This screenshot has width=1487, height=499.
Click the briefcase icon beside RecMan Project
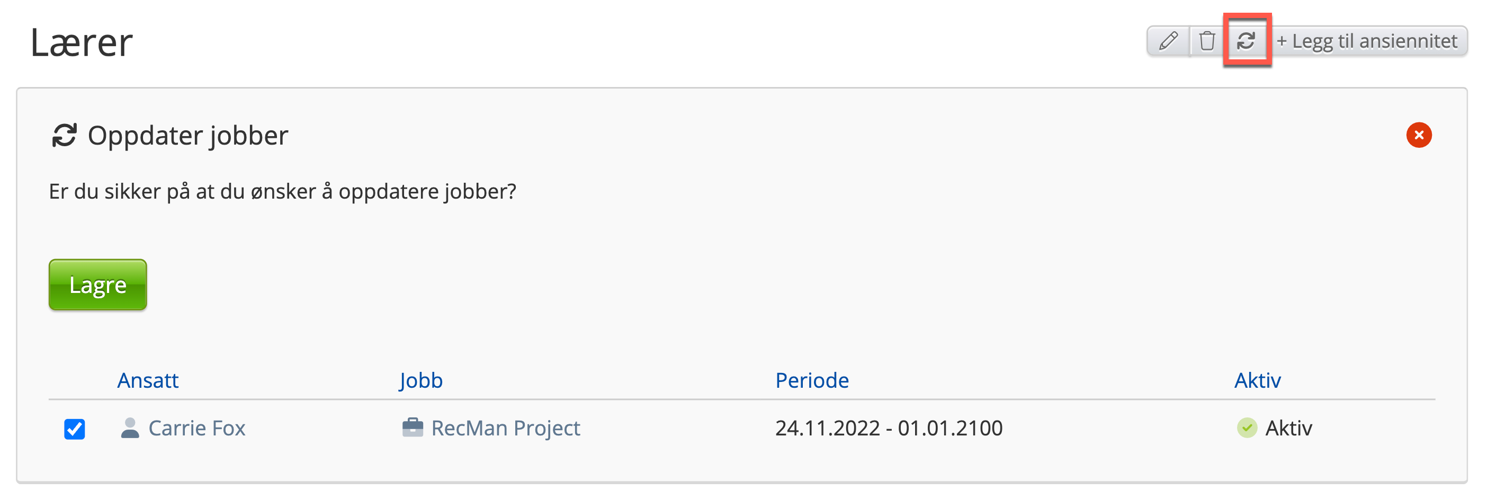click(412, 428)
